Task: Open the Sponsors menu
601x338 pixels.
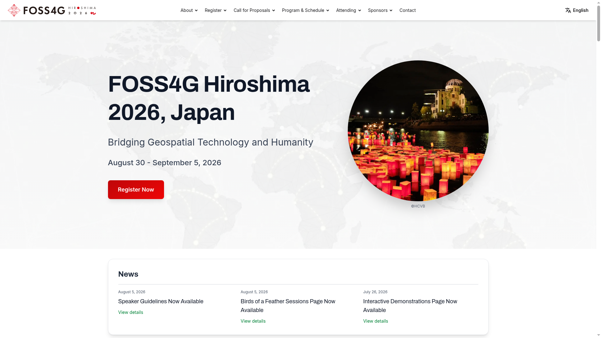Action: tap(380, 10)
